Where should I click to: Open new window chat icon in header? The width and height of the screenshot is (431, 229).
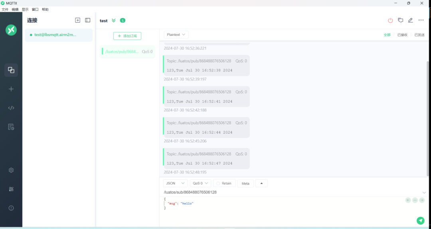(401, 20)
